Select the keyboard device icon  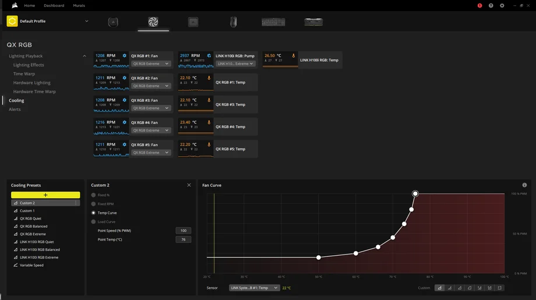(273, 22)
